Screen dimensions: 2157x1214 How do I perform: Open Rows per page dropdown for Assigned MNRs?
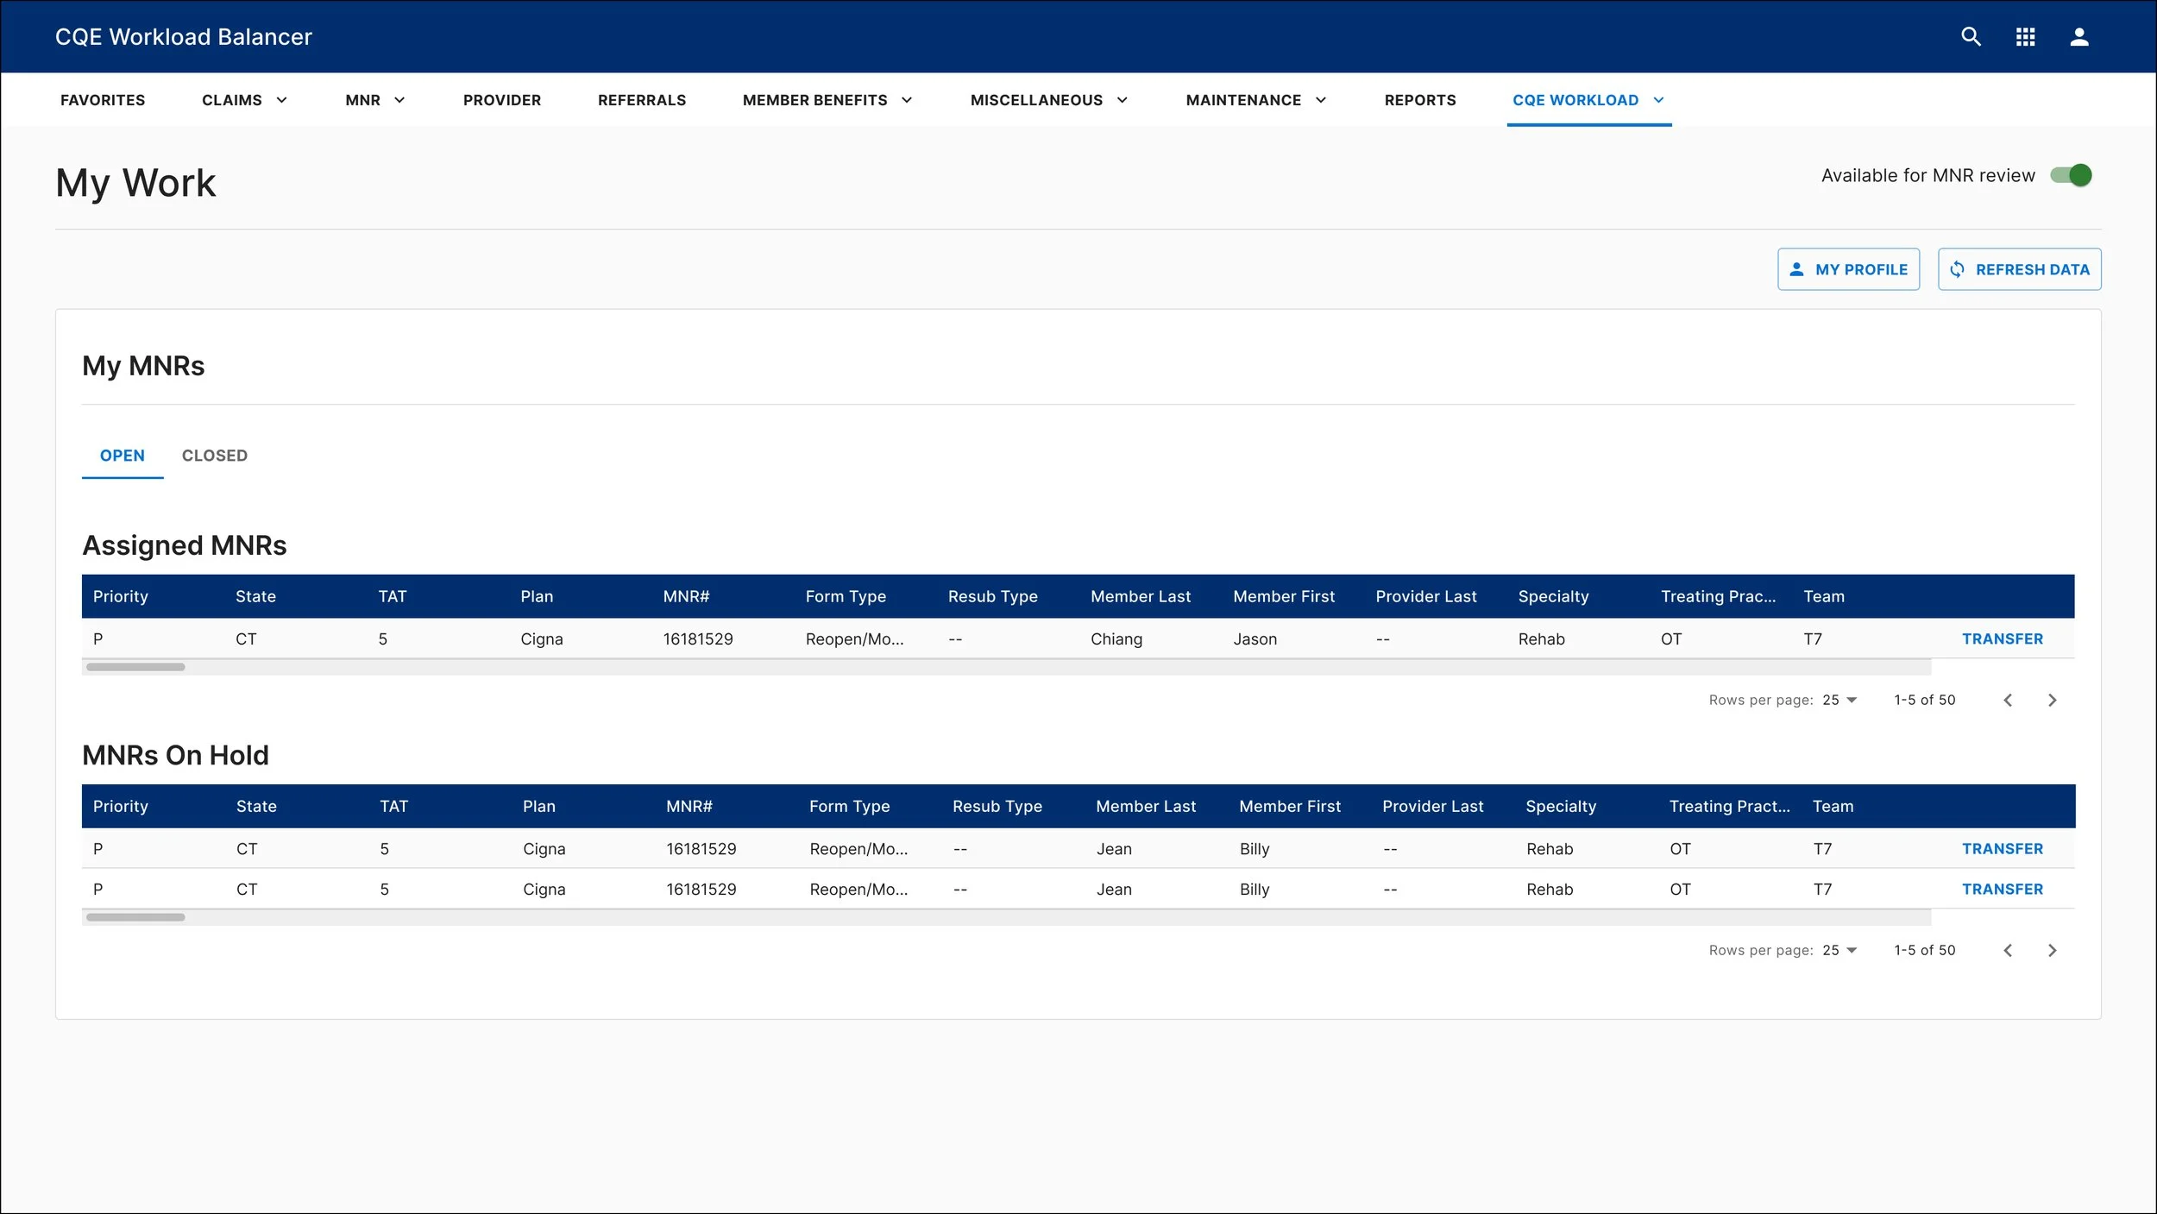pos(1839,701)
